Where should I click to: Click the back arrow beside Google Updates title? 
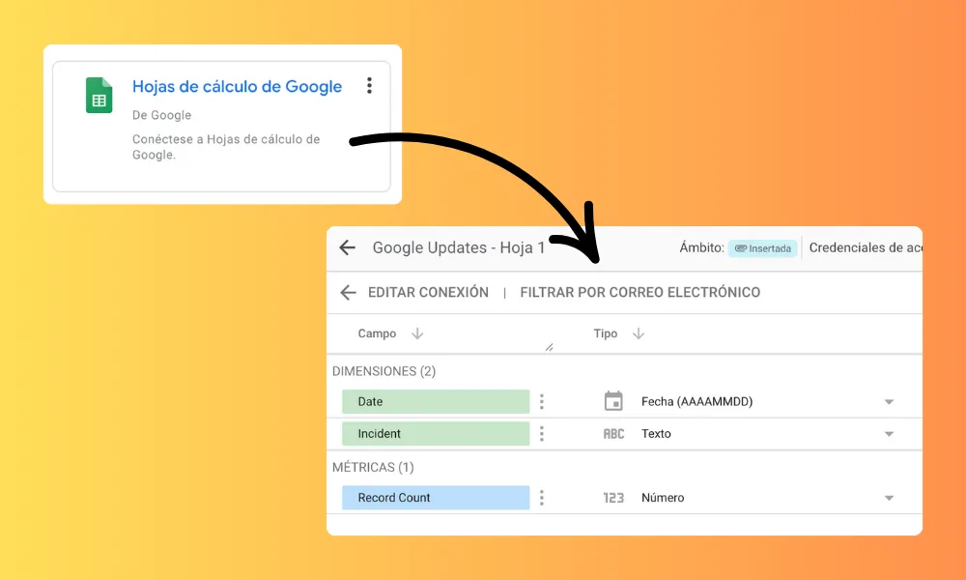[348, 247]
